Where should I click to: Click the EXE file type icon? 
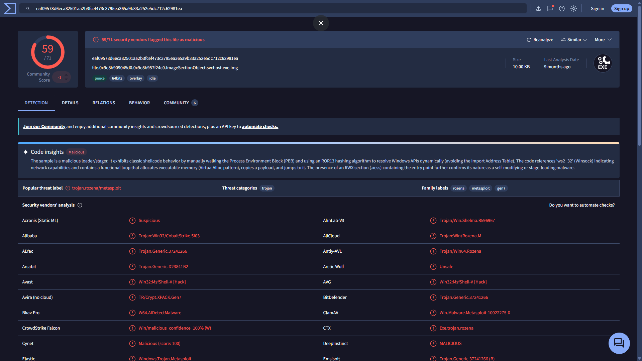click(x=603, y=63)
